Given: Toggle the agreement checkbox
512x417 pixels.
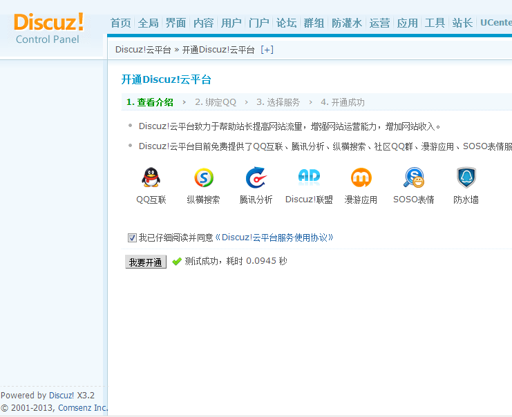Looking at the screenshot, I should (132, 237).
